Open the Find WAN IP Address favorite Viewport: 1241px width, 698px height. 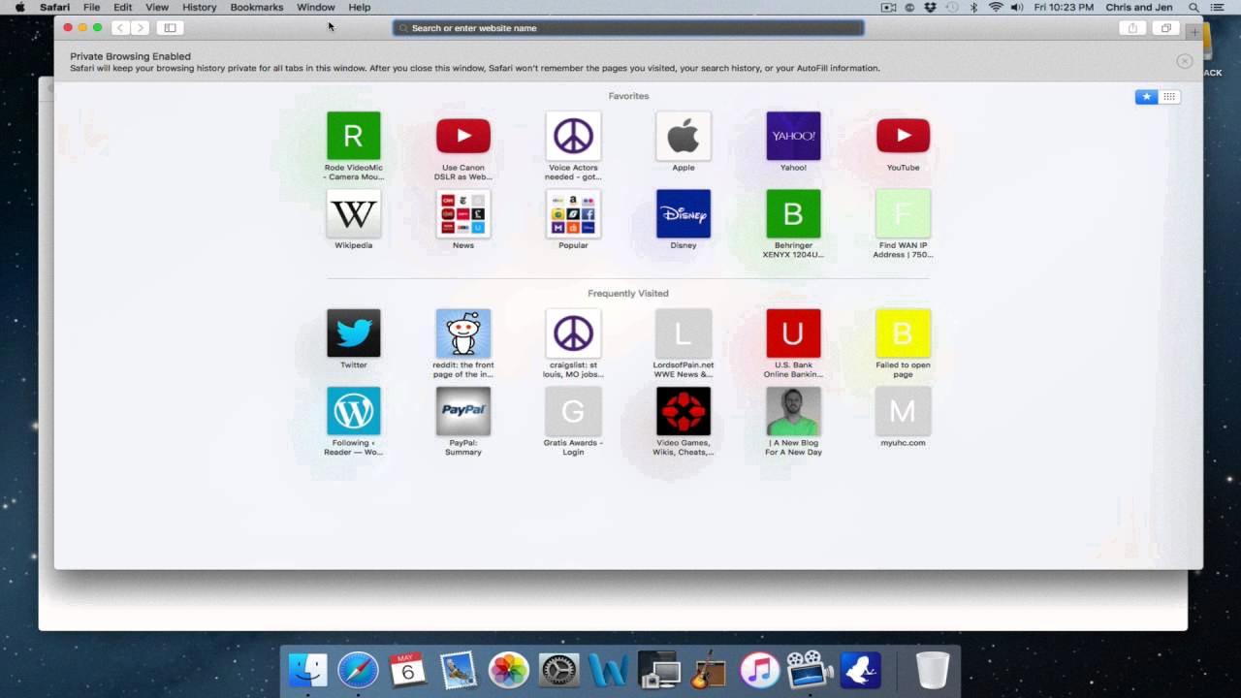(903, 213)
